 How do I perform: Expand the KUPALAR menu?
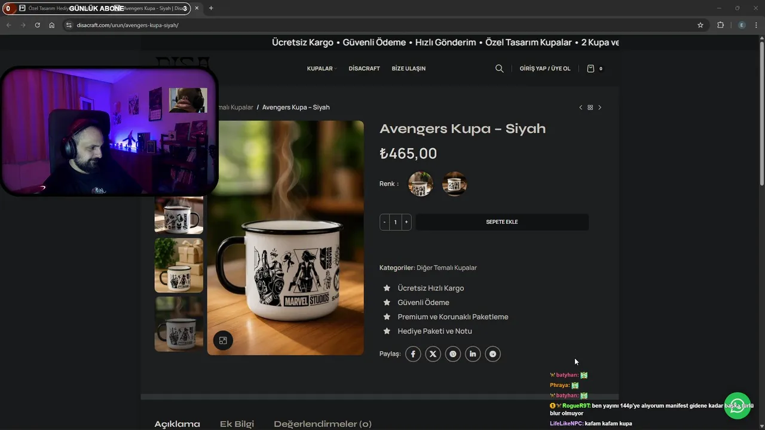tap(322, 69)
